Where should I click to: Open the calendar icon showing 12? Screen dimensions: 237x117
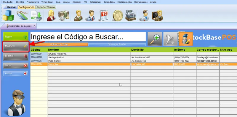click(x=104, y=16)
